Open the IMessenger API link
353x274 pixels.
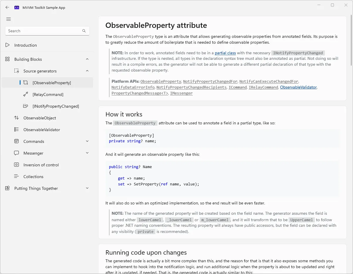click(181, 93)
